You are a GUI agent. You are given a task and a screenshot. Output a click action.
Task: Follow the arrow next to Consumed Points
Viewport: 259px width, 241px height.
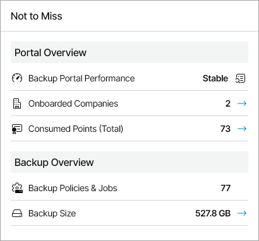[242, 129]
